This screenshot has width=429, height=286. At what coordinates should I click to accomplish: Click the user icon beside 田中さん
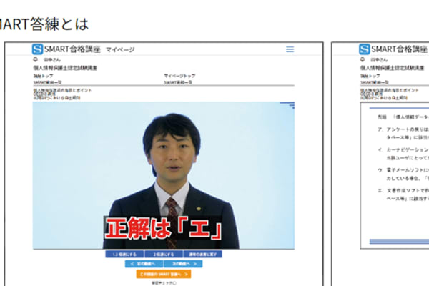click(36, 60)
